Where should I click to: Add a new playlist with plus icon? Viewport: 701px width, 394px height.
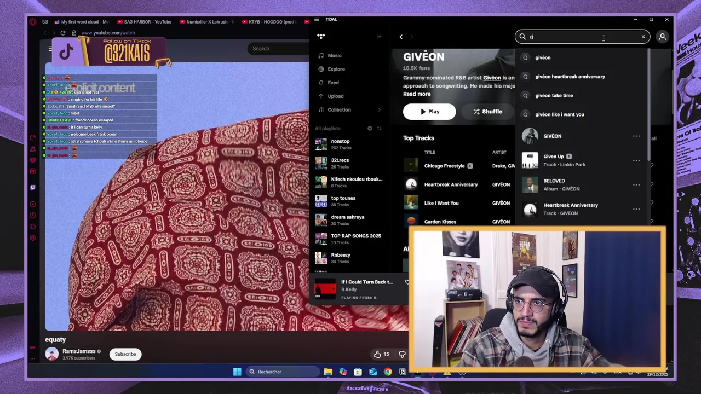point(370,128)
